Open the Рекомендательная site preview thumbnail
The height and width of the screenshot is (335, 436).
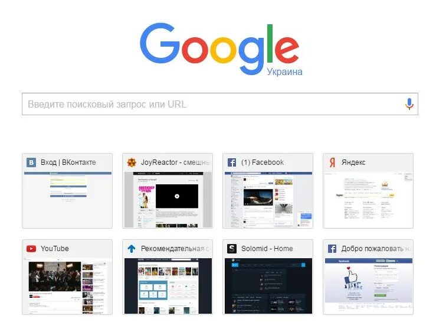click(168, 286)
